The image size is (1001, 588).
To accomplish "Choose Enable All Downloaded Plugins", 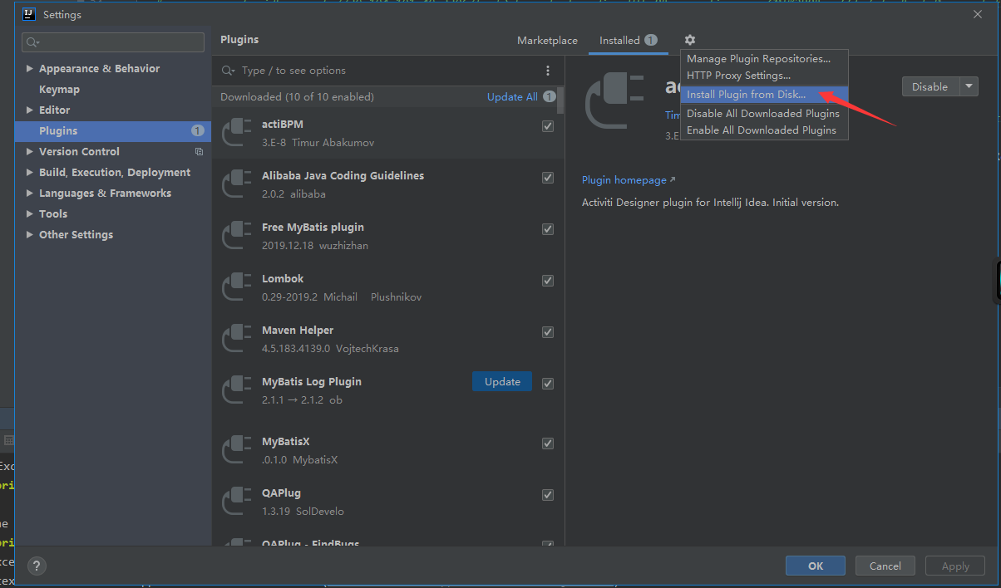I will pyautogui.click(x=764, y=130).
